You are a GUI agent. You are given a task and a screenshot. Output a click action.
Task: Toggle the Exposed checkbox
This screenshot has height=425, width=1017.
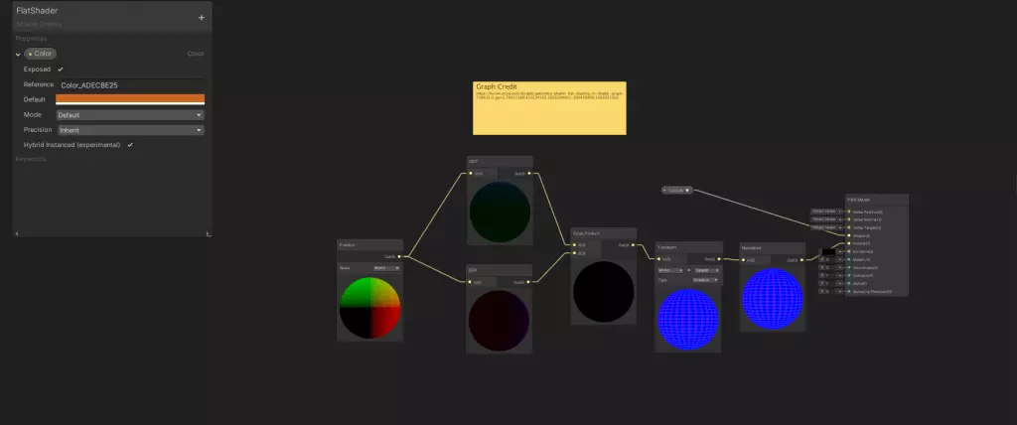click(x=61, y=70)
